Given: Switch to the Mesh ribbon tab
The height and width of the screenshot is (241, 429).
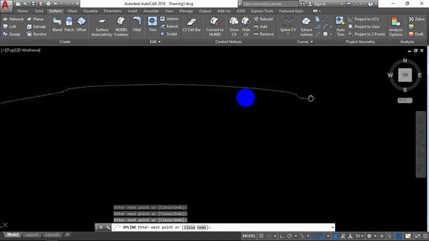Looking at the screenshot, I should (x=72, y=11).
